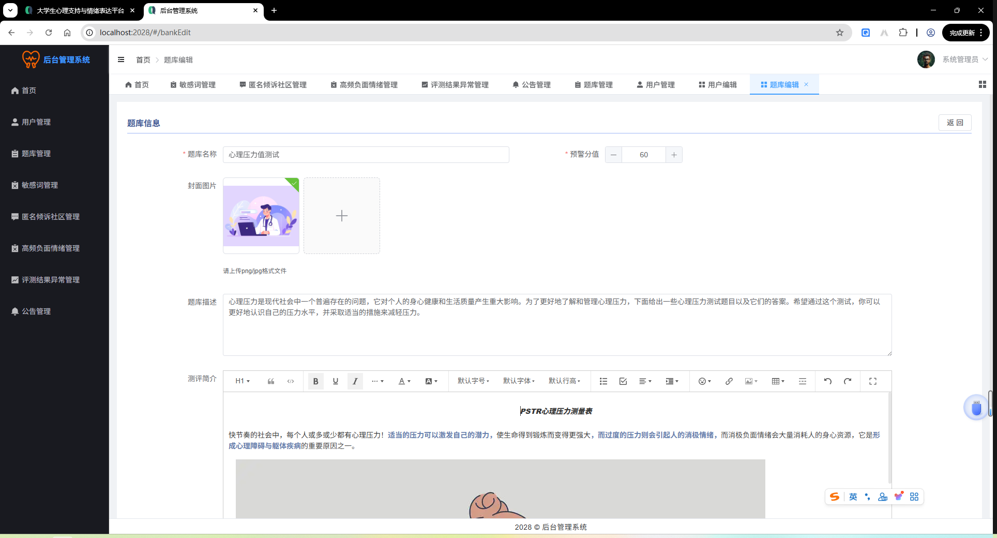Open the H1 heading dropdown
Viewport: 997px width, 538px height.
click(242, 381)
